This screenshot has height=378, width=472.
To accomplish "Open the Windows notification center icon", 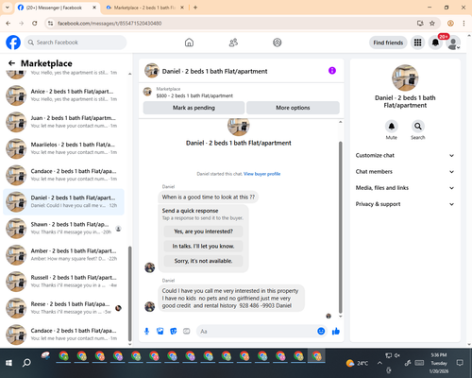I will [x=460, y=363].
